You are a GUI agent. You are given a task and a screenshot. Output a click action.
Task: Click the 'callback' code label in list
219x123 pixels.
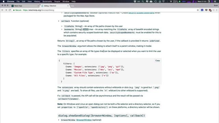65,21
